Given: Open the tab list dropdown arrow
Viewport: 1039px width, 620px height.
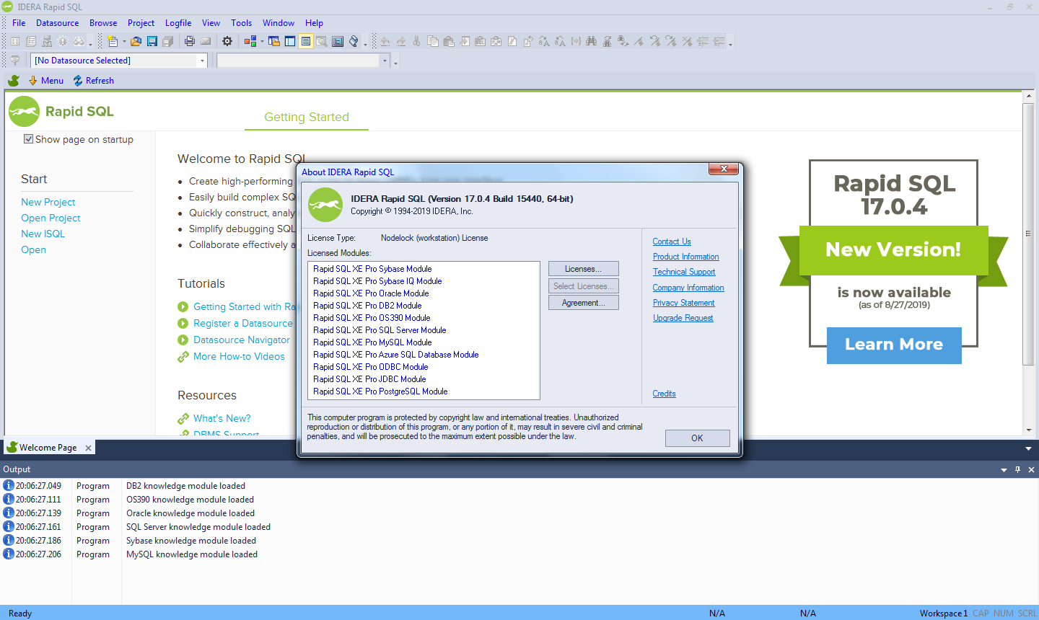Looking at the screenshot, I should click(x=1028, y=448).
